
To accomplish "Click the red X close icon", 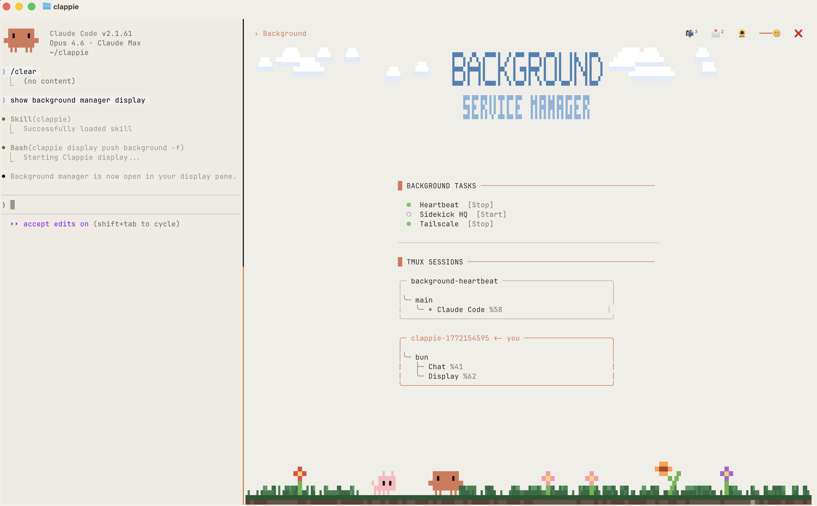I will click(798, 33).
